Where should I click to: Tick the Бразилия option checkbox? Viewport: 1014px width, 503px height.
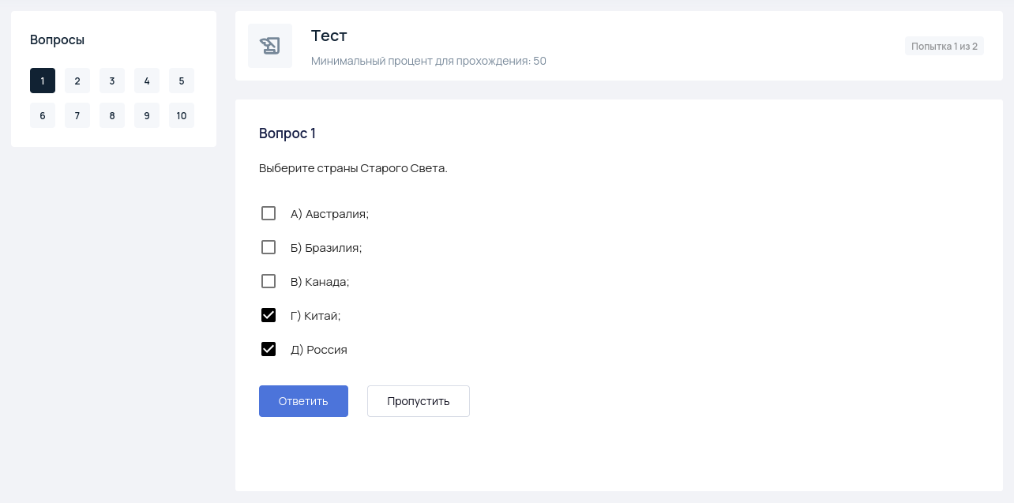[x=269, y=247]
